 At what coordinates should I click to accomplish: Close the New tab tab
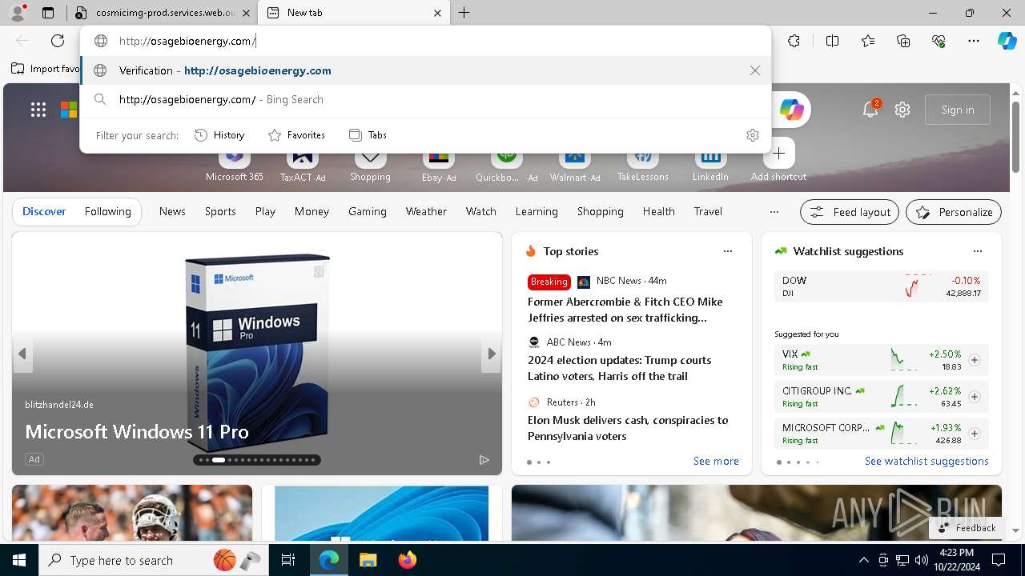(x=437, y=13)
